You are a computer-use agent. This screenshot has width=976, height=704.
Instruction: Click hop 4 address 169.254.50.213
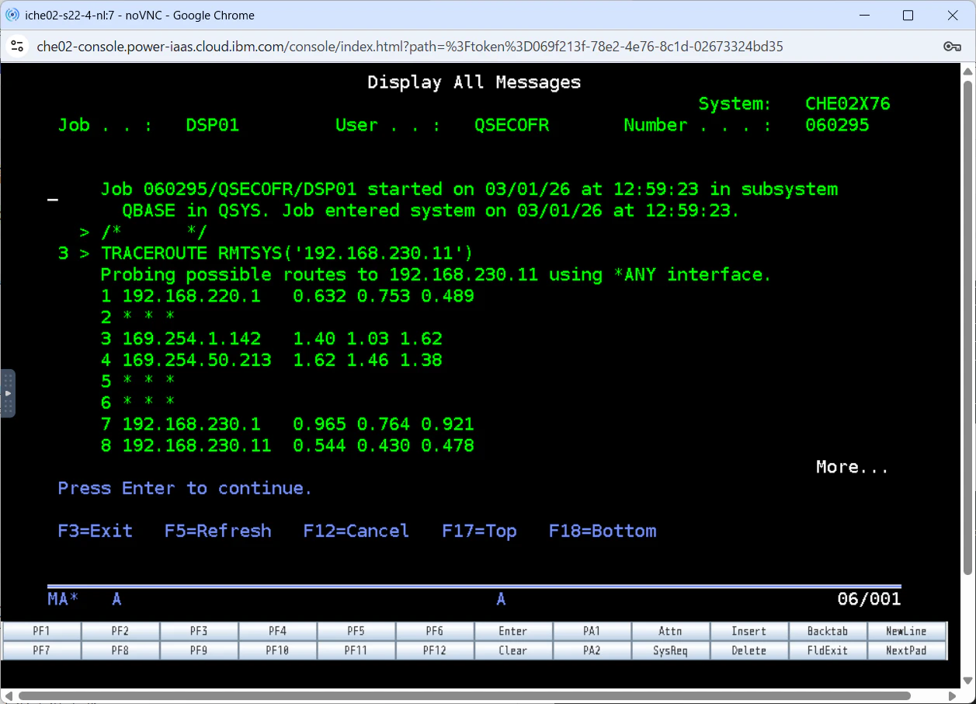(x=197, y=360)
